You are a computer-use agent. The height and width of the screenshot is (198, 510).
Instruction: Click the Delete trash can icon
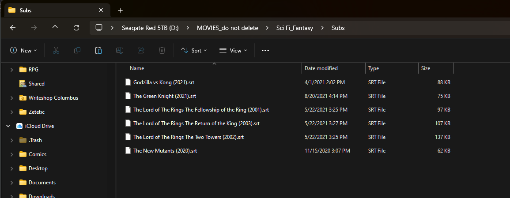(162, 51)
